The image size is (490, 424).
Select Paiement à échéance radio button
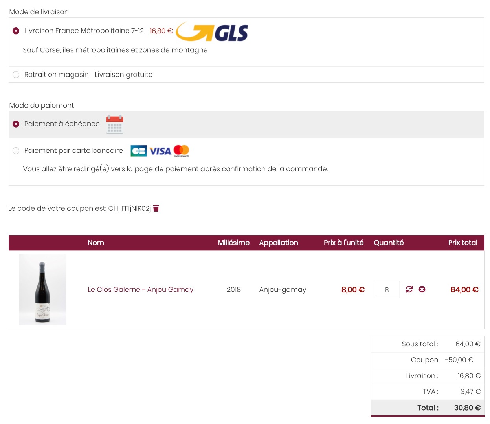16,124
